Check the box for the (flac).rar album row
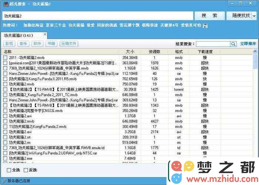Image resolution: width=259 pixels, height=185 pixels. 5,100
